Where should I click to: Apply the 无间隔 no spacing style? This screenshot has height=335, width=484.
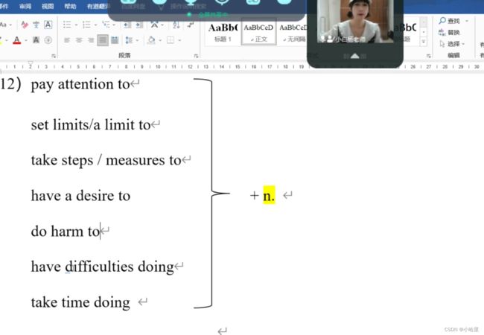[x=293, y=33]
